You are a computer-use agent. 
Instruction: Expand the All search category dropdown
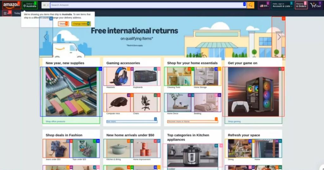coord(46,5)
